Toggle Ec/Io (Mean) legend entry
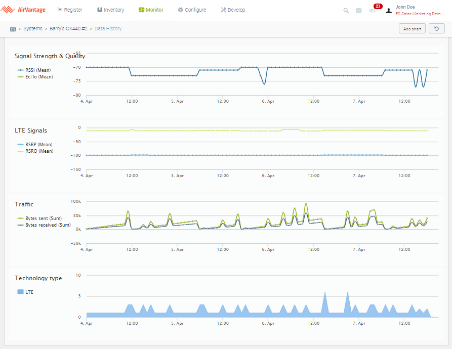This screenshot has width=452, height=349. [x=39, y=77]
